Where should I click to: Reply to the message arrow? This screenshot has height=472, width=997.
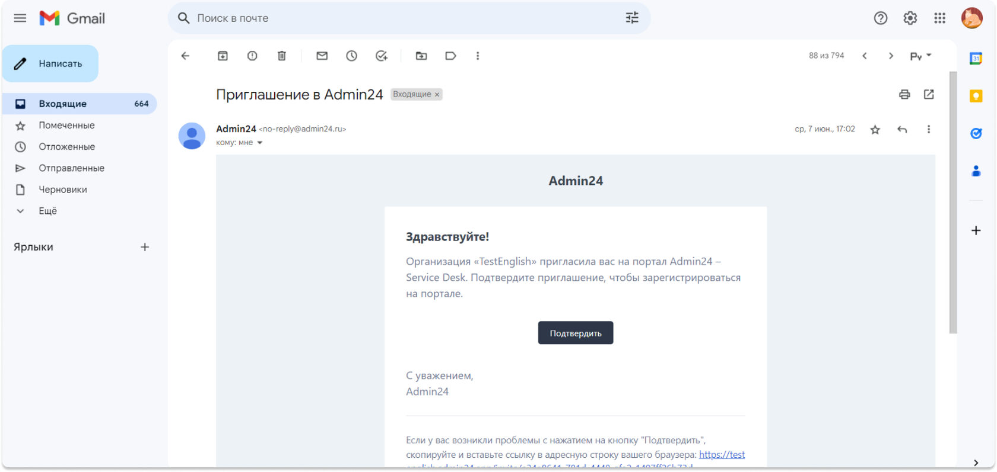(902, 130)
